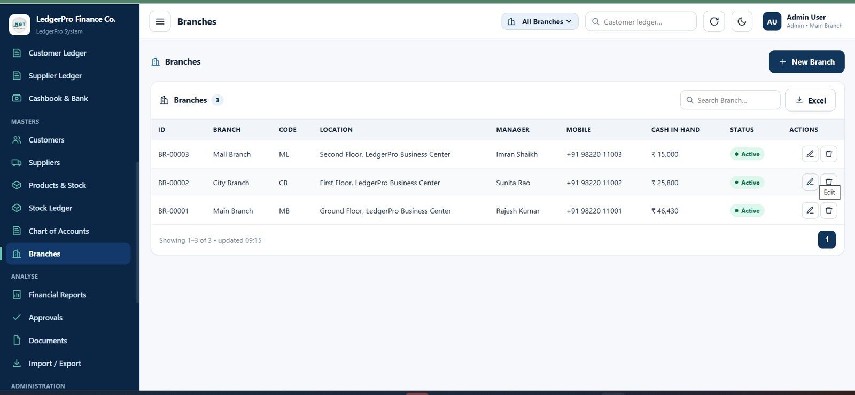This screenshot has width=855, height=395.
Task: Open Cashbook & Bank in sidebar
Action: click(68, 99)
